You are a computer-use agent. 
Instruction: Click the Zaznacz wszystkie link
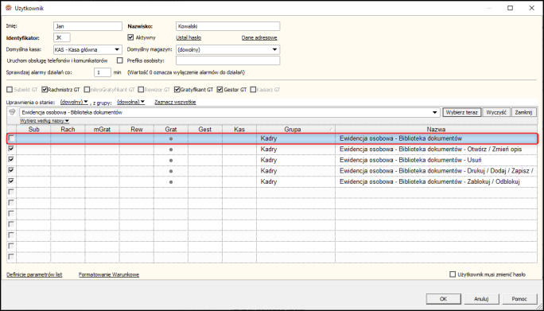click(175, 102)
